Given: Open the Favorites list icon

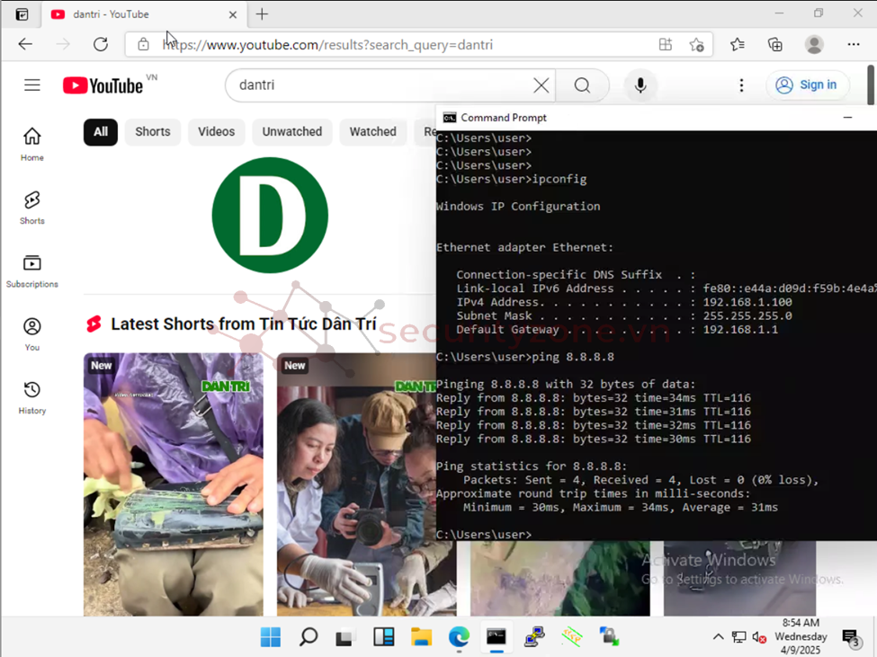Looking at the screenshot, I should pyautogui.click(x=738, y=44).
